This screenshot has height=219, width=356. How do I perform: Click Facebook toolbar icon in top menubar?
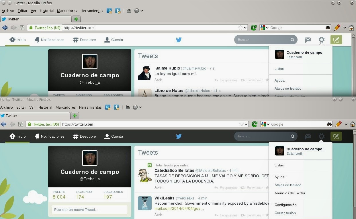(x=118, y=11)
